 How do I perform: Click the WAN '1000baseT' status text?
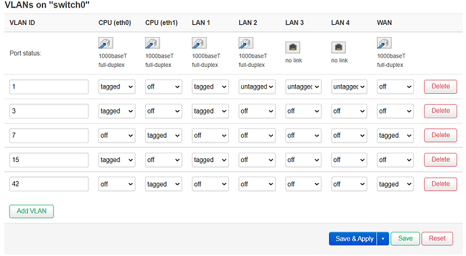tap(391, 56)
